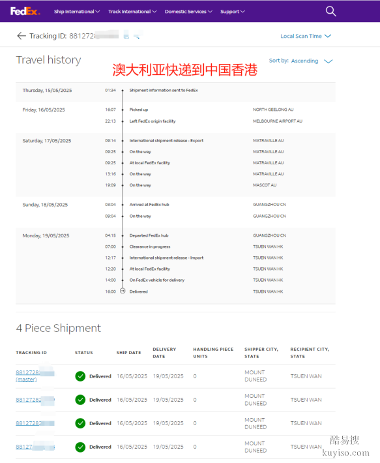
Task: Click chevron next to Ascending sort
Action: click(329, 61)
